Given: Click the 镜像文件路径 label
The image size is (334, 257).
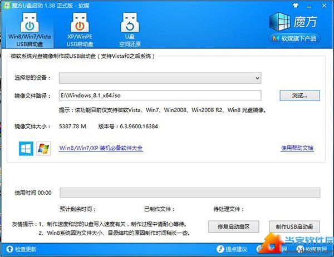Looking at the screenshot, I should 32,96.
